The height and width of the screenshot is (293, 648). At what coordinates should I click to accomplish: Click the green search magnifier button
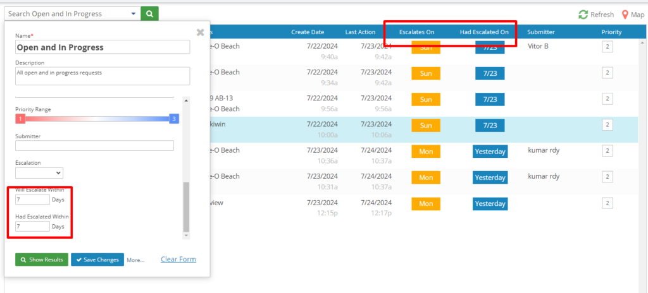[149, 13]
